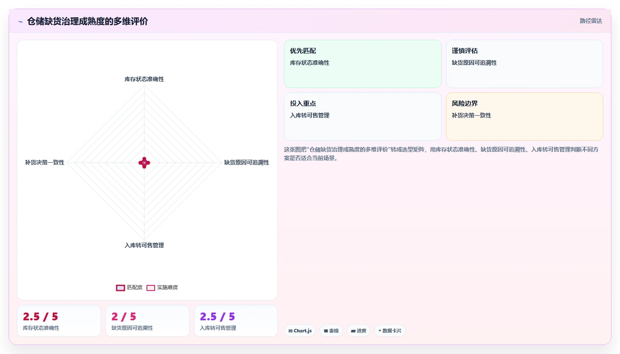Click the chart title 仓储缺货治理成熟度的多维评价

point(87,21)
